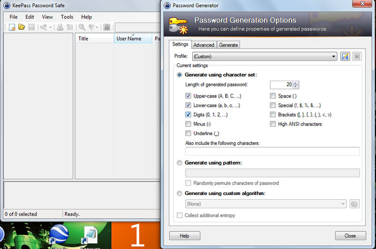Open the Edit menu
376x249 pixels.
pyautogui.click(x=30, y=17)
